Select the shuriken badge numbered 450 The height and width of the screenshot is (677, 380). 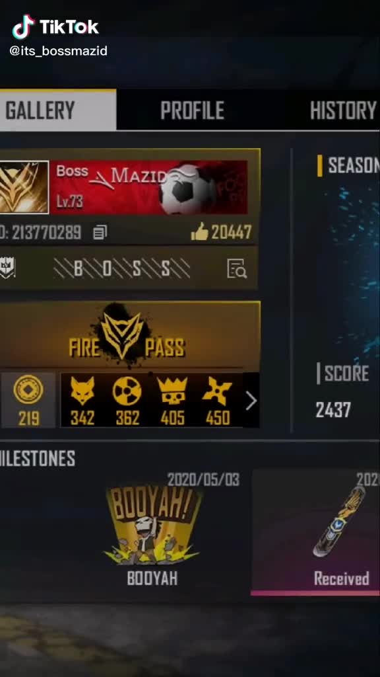click(218, 400)
